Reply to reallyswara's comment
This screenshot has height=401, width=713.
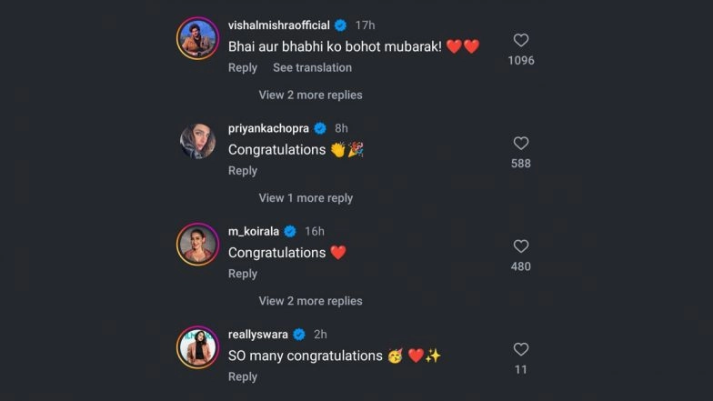243,376
